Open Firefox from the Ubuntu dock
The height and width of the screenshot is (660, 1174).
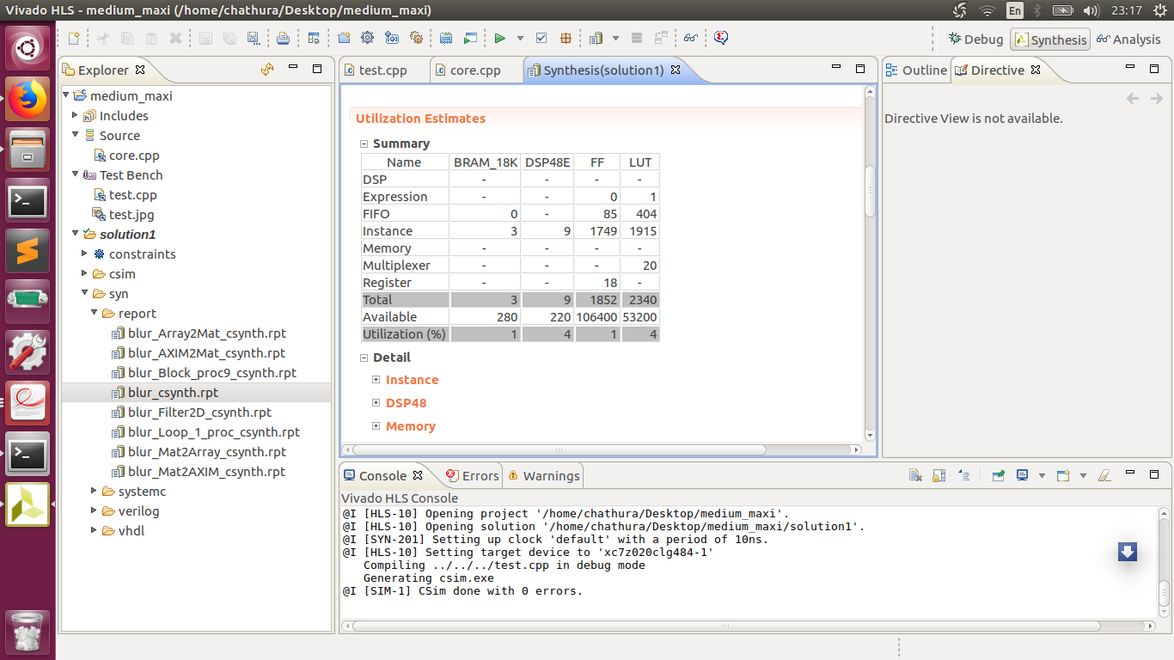point(28,99)
